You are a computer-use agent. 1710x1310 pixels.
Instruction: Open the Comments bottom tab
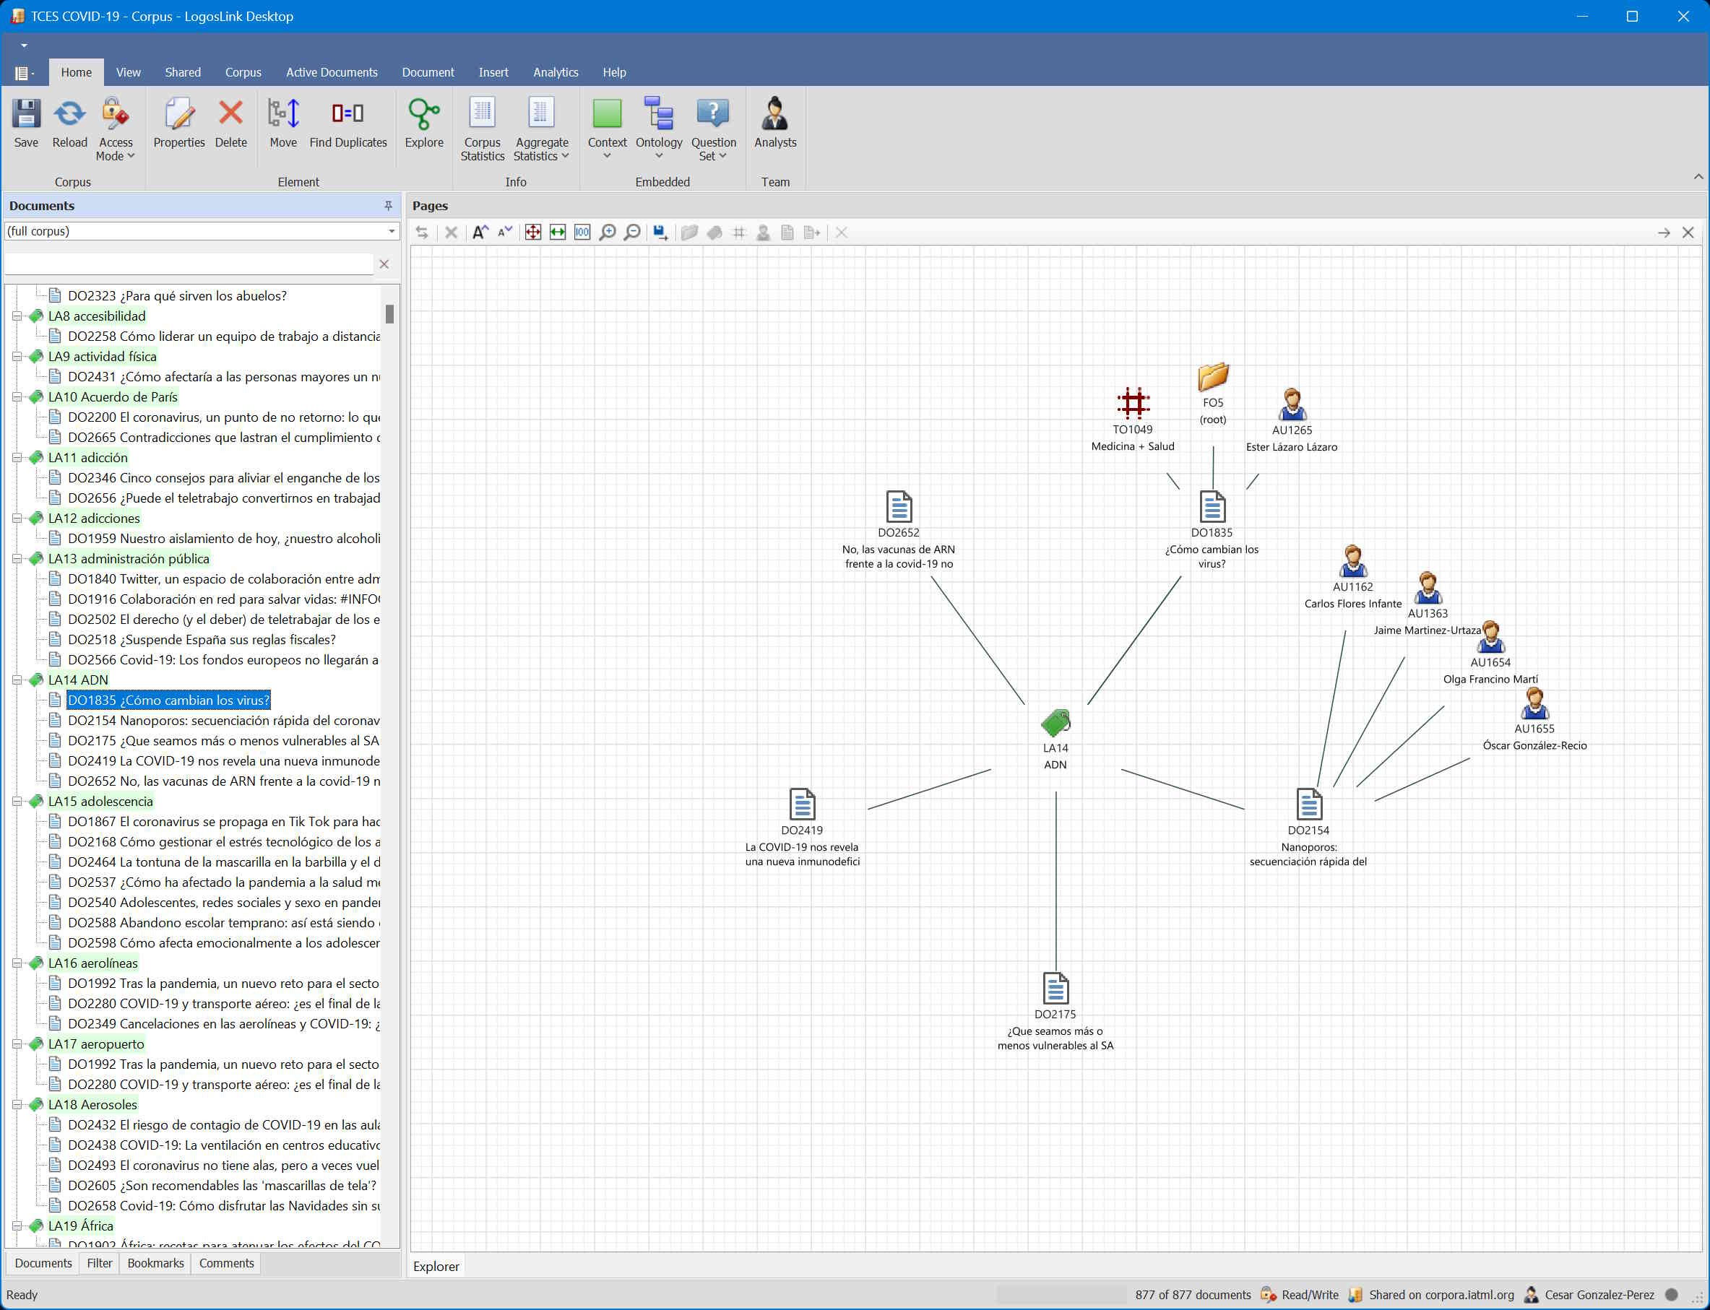[x=226, y=1263]
